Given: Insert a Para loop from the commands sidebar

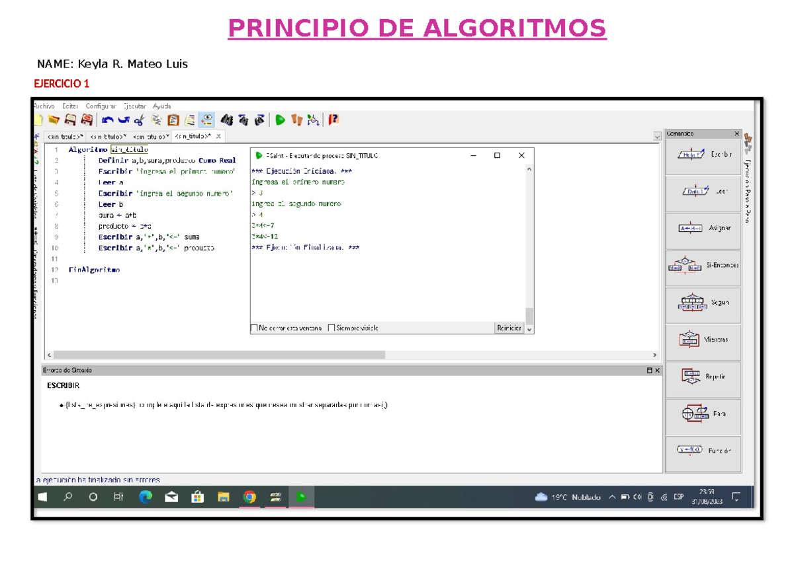Looking at the screenshot, I should 703,415.
